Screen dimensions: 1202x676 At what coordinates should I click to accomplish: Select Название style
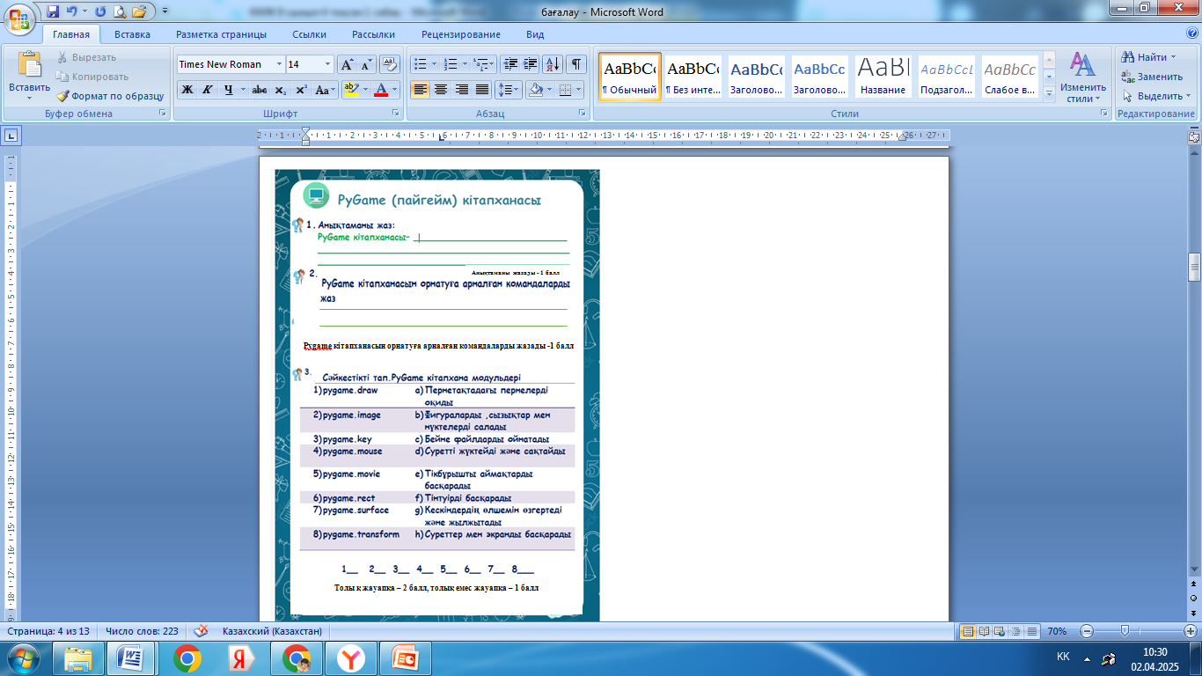pos(883,77)
